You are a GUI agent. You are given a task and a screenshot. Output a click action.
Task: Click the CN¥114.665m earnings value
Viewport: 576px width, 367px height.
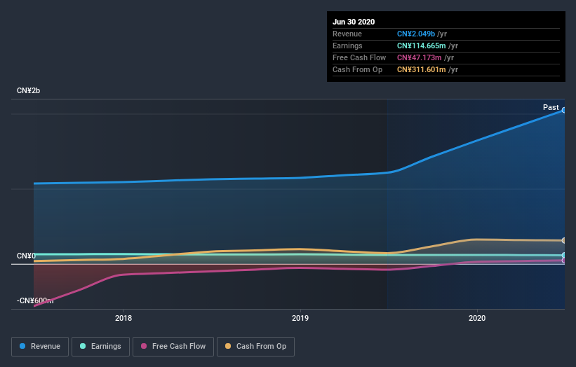(422, 46)
